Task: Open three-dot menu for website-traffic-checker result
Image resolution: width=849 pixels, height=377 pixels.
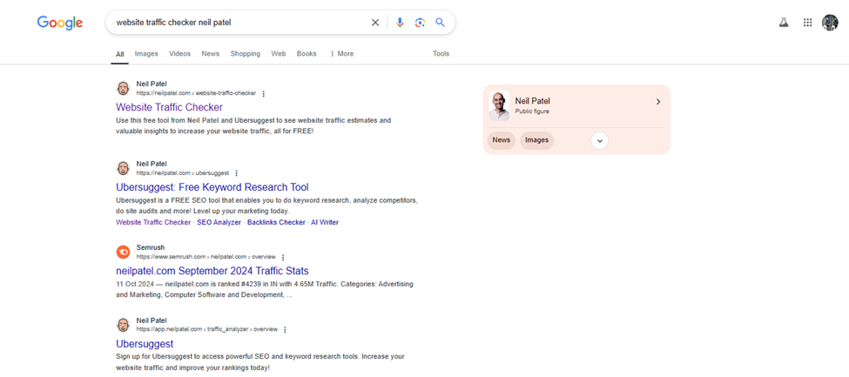Action: [264, 94]
